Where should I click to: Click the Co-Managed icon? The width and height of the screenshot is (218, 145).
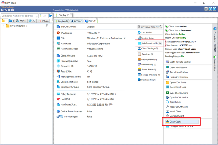pos(60,117)
